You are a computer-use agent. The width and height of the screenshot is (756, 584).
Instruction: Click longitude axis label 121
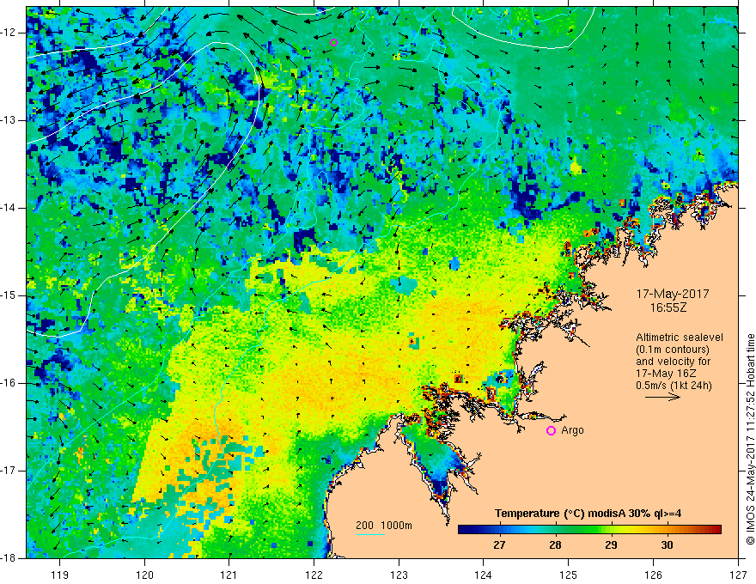coord(229,575)
